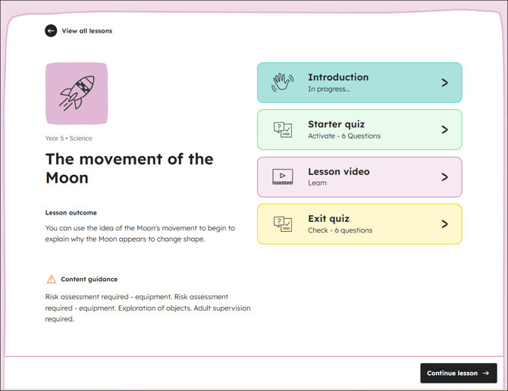508x391 pixels.
Task: Click the Lesson video play icon
Action: (x=283, y=177)
